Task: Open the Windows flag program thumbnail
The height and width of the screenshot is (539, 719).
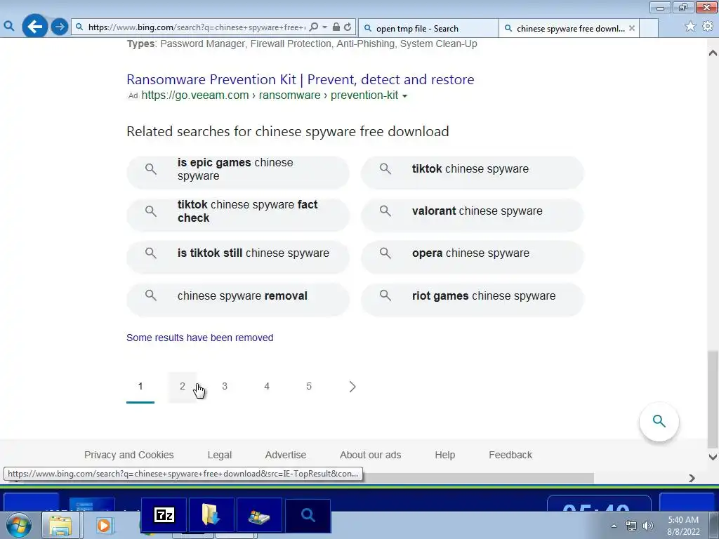Action: coord(259,515)
